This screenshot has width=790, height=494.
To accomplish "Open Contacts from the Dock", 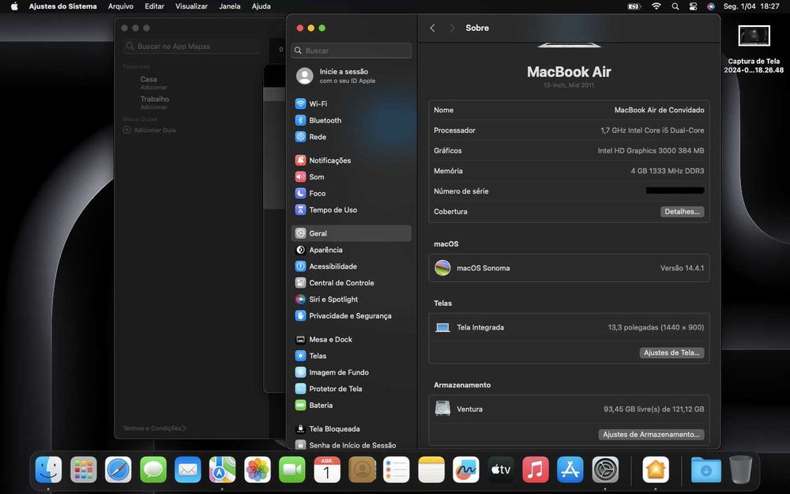I will click(x=362, y=469).
